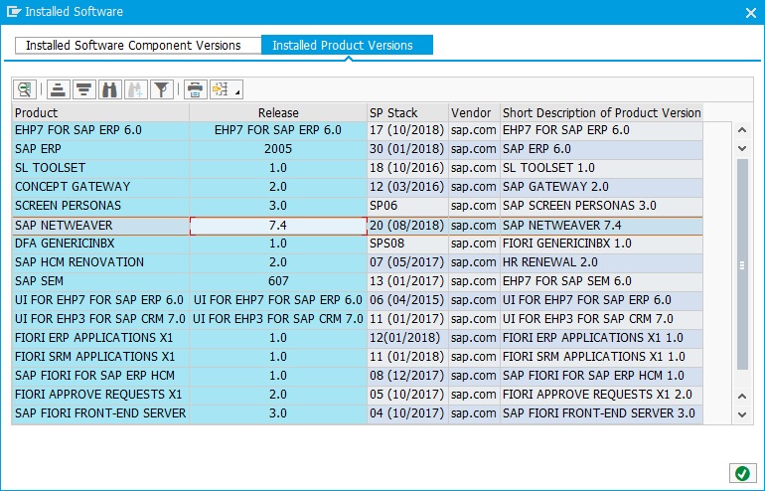Screen dimensions: 765x491
Task: Select FIORI ERP APPLICATIONS X1 product cell
Action: (x=100, y=338)
